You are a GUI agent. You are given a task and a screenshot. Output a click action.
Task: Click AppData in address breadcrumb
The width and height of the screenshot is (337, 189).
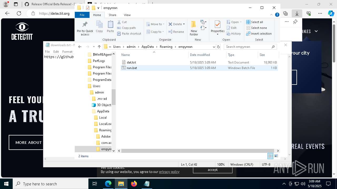coord(147,47)
